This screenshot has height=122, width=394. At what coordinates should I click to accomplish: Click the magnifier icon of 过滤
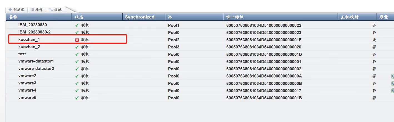[51, 9]
